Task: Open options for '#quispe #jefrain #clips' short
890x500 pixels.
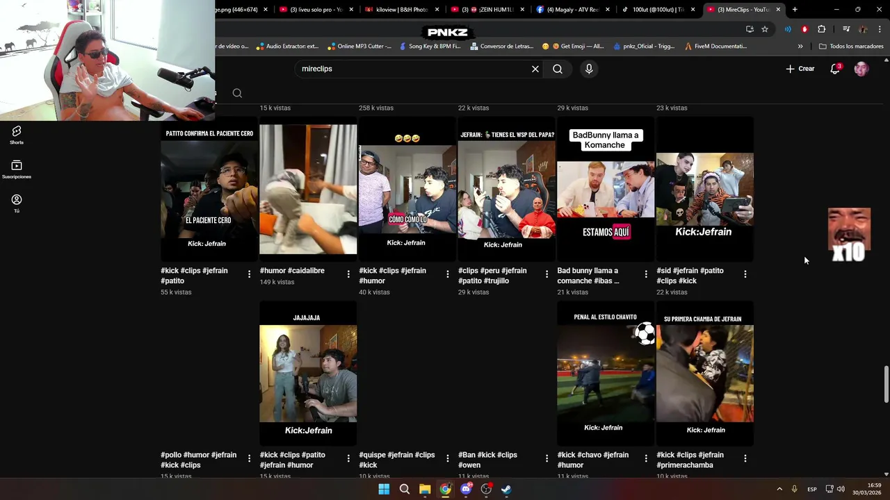Action: [x=448, y=458]
